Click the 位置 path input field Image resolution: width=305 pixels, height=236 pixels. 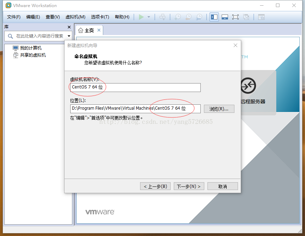(x=135, y=109)
